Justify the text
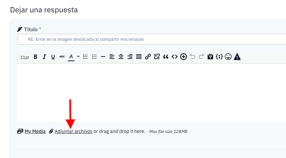 (139, 57)
